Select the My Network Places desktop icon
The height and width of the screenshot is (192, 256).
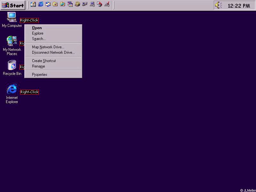(12, 46)
